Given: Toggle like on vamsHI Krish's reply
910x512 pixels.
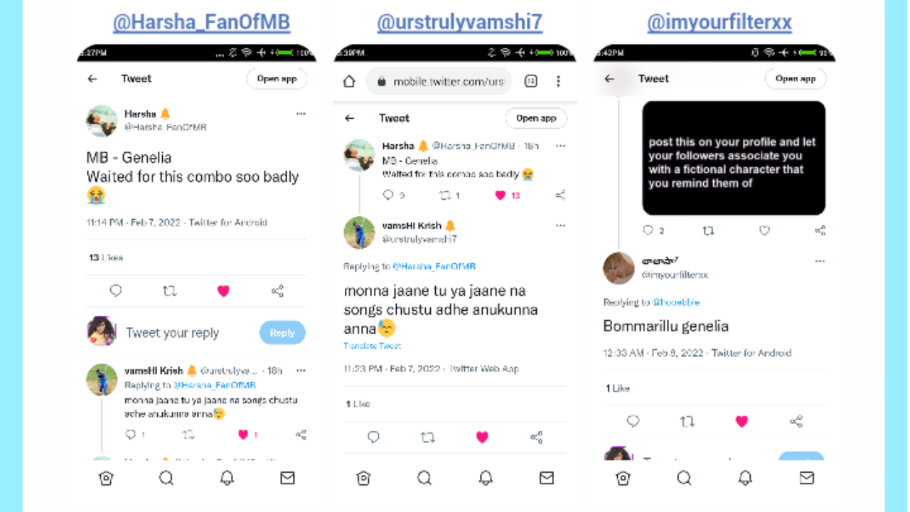Looking at the screenshot, I should 482,437.
